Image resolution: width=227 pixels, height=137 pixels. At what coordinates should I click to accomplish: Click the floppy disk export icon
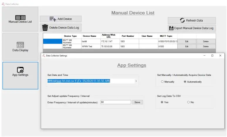[171, 28]
